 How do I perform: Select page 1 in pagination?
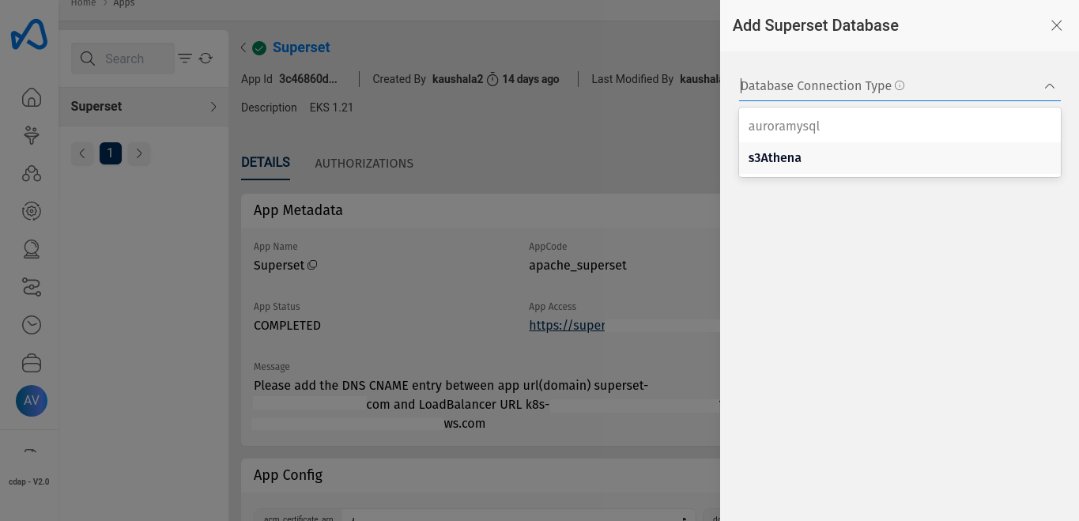pos(111,153)
